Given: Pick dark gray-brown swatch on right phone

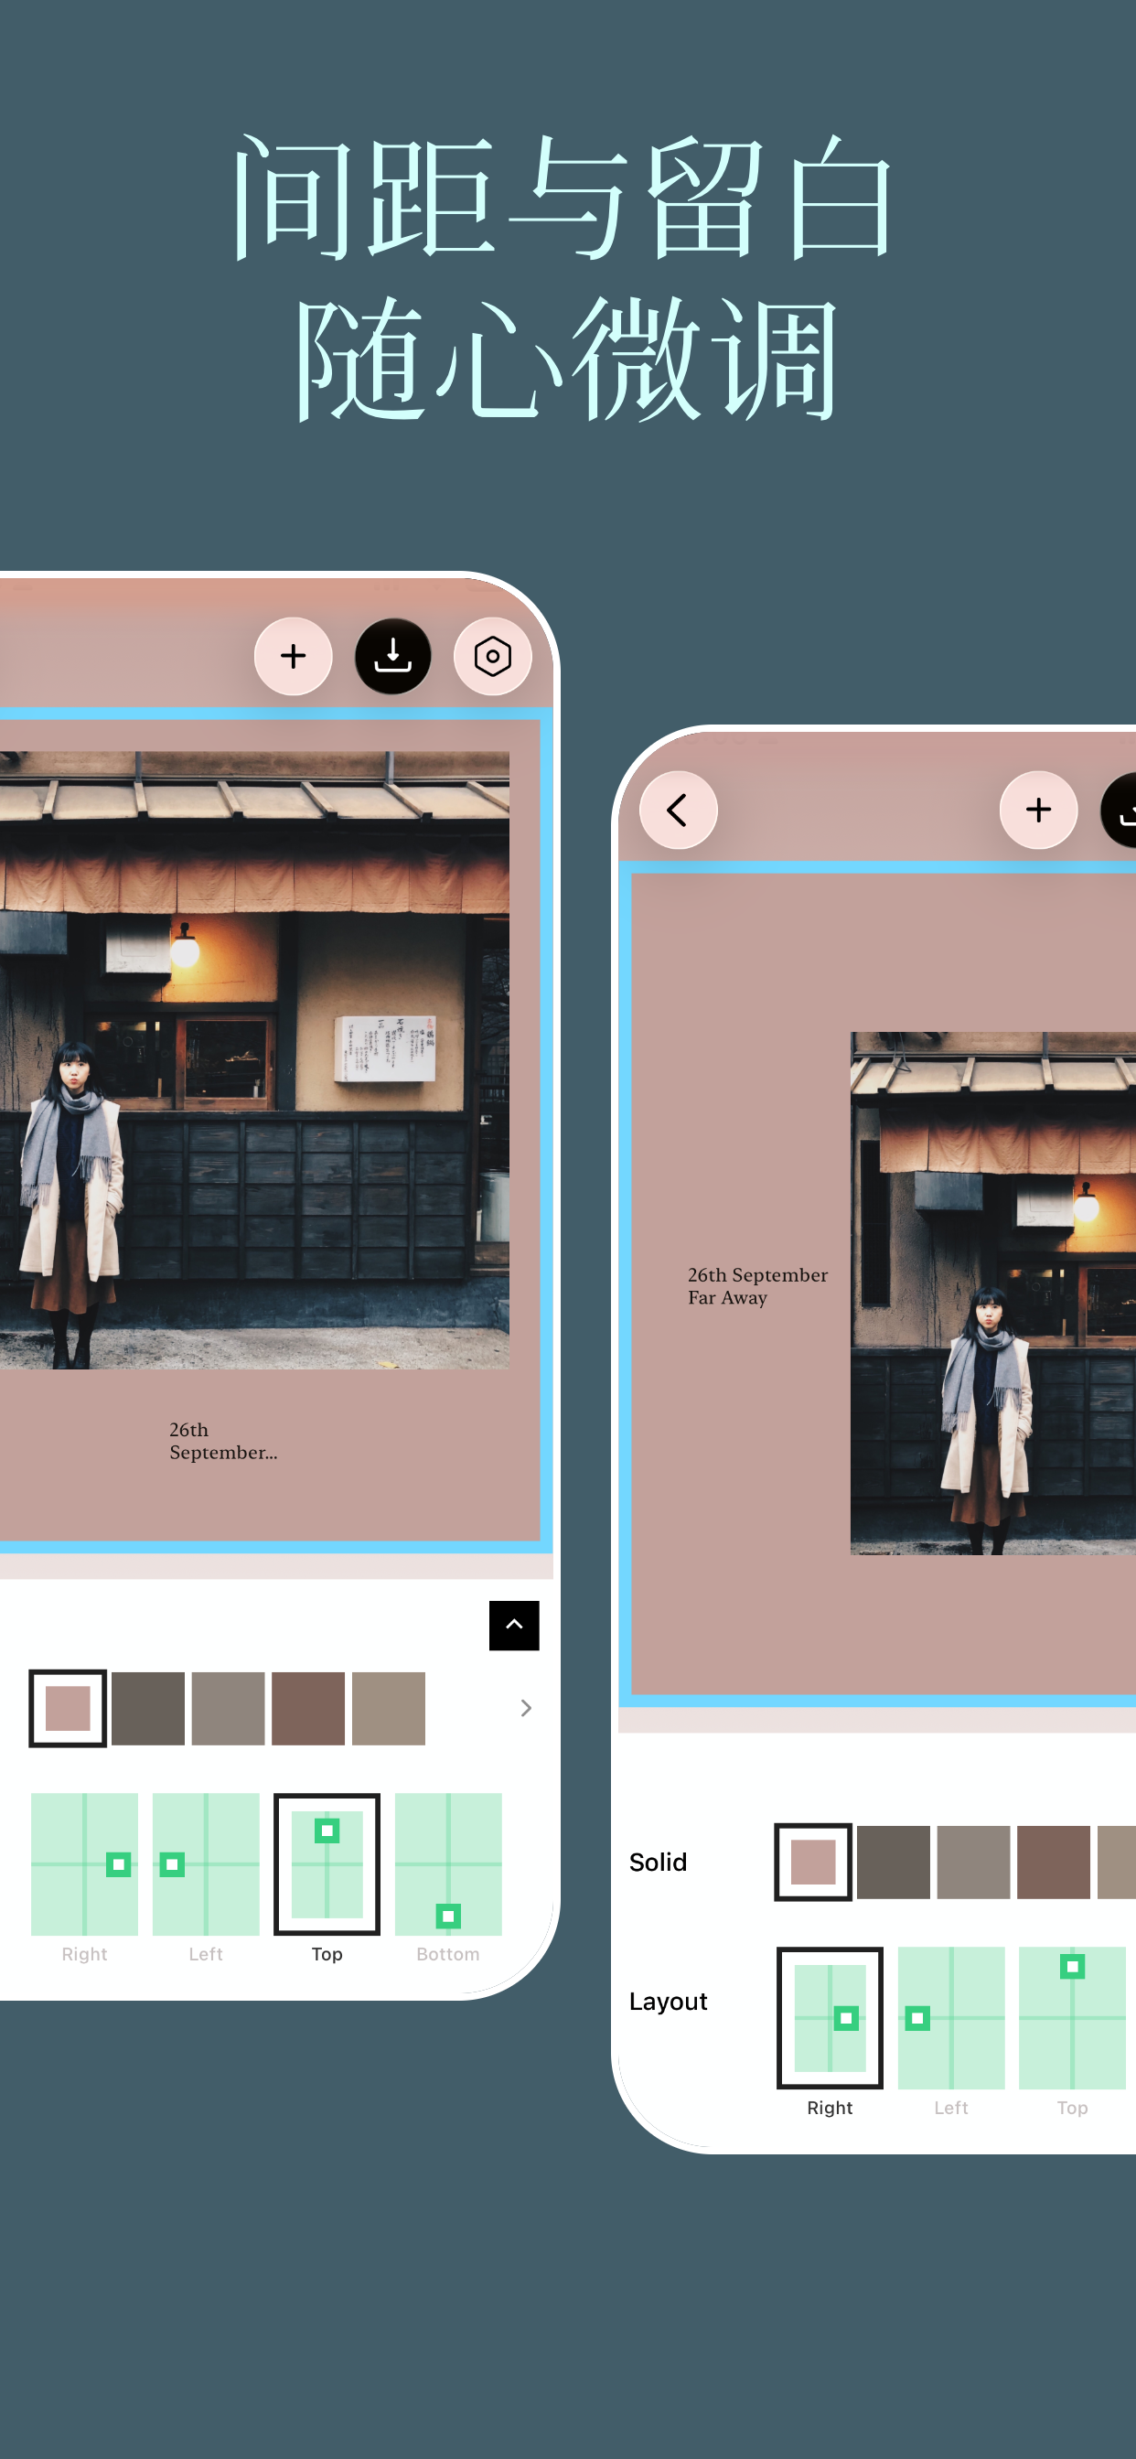Looking at the screenshot, I should pos(894,1862).
